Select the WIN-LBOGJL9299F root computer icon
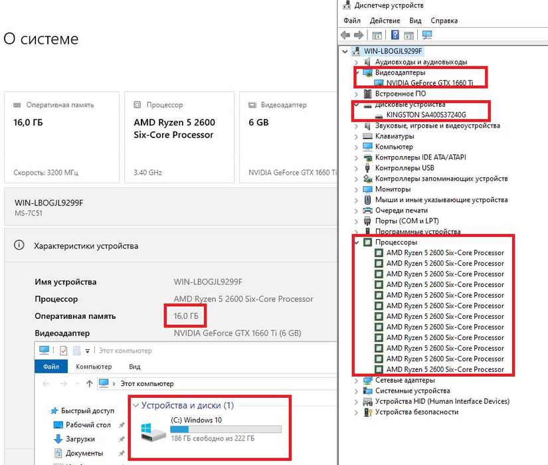548x465 pixels. (356, 51)
